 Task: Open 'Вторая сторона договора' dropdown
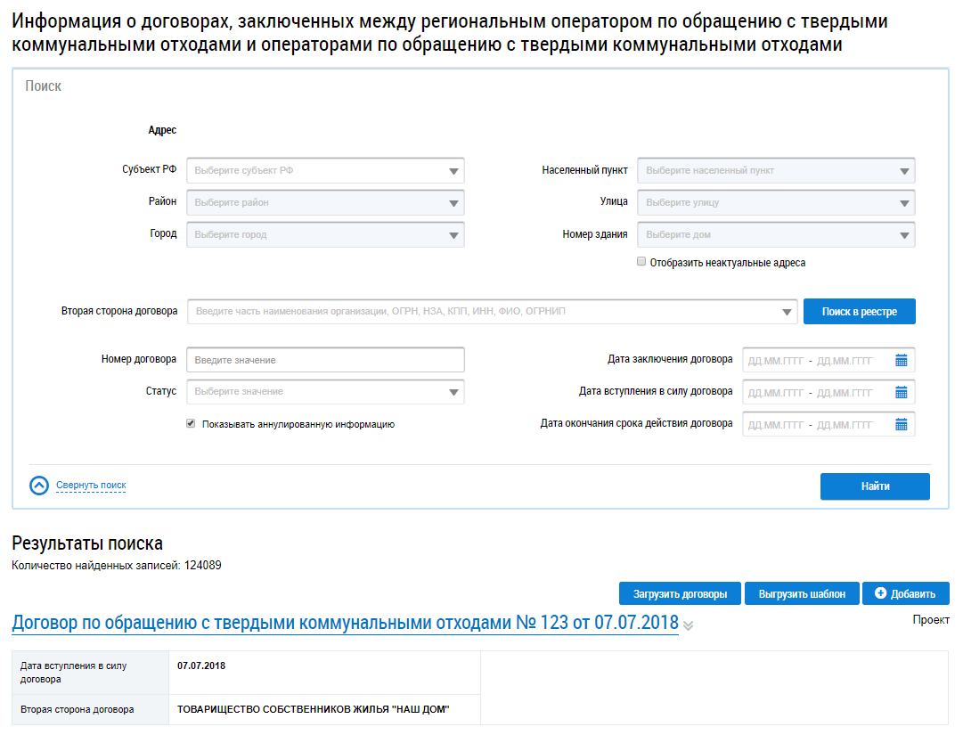(x=787, y=312)
